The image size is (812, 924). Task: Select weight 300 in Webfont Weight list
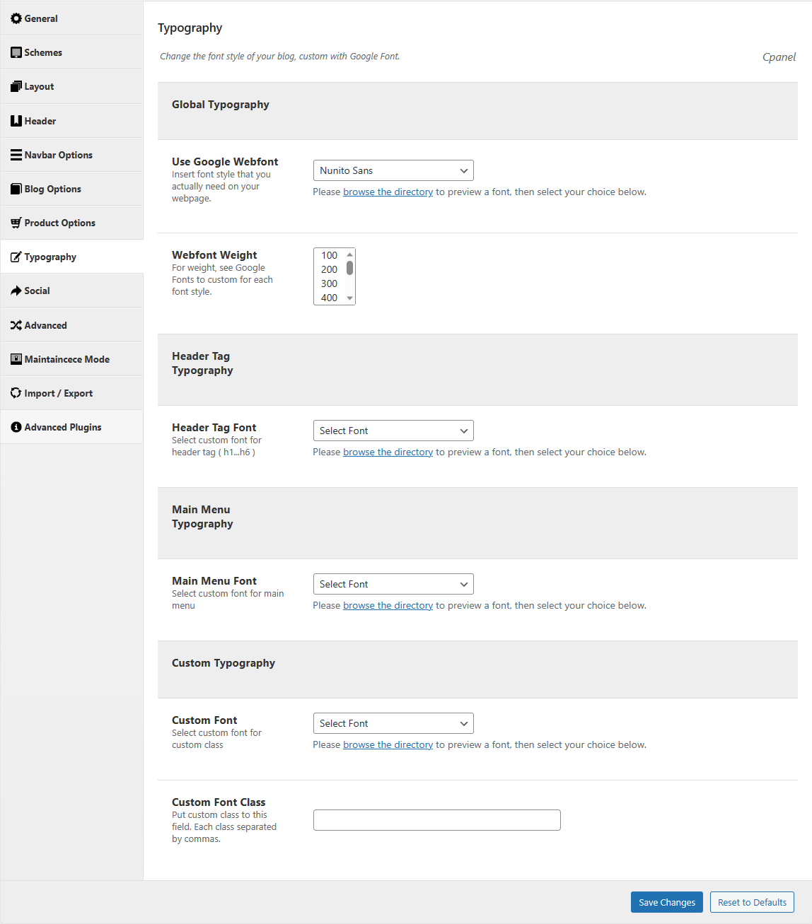tap(330, 283)
